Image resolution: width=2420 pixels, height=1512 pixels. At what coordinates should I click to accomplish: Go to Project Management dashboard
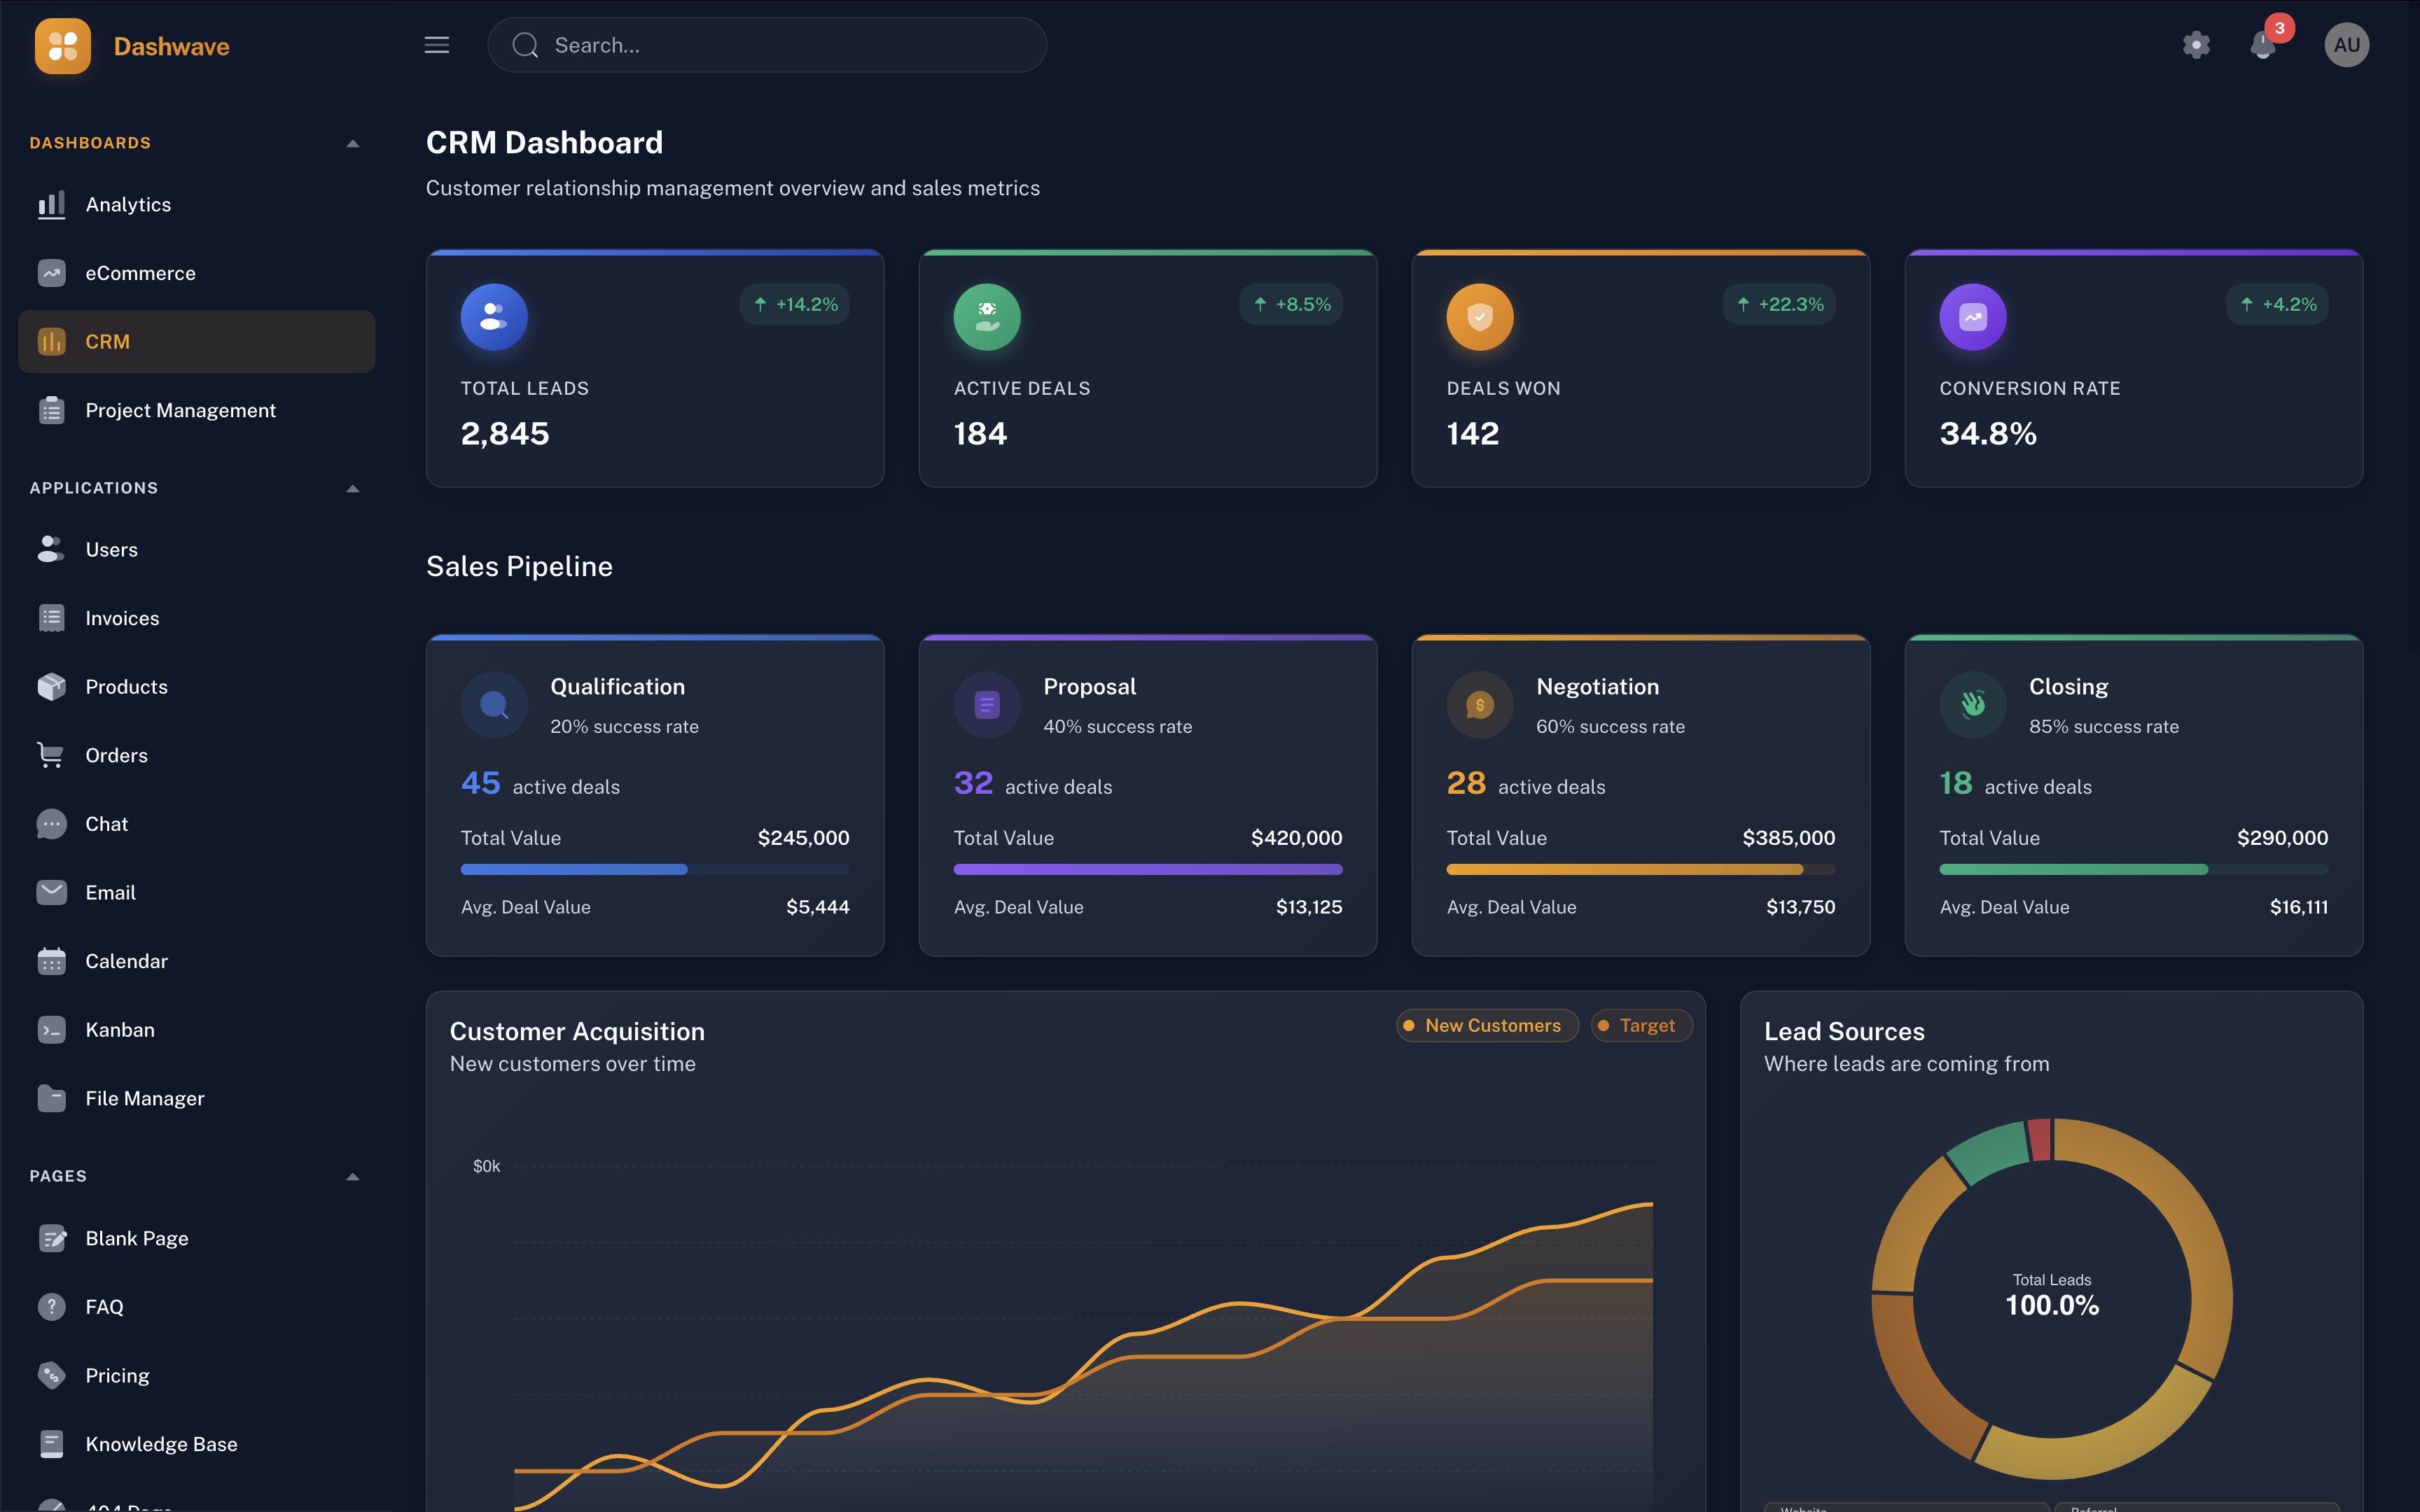(x=180, y=411)
